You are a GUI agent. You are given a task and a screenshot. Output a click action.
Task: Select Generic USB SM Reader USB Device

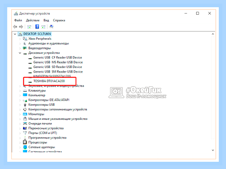point(58,72)
